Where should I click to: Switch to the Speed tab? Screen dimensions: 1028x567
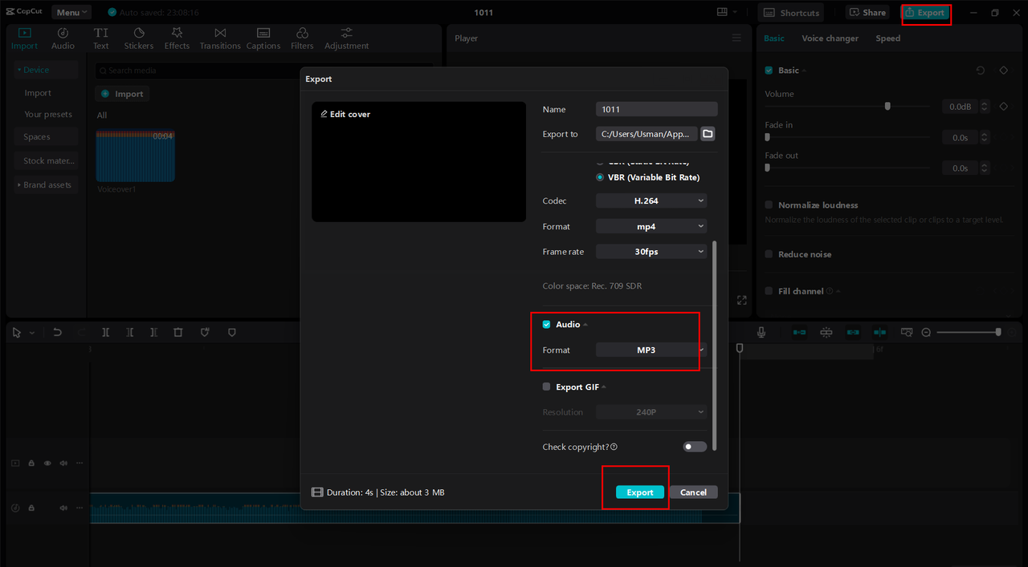coord(887,38)
